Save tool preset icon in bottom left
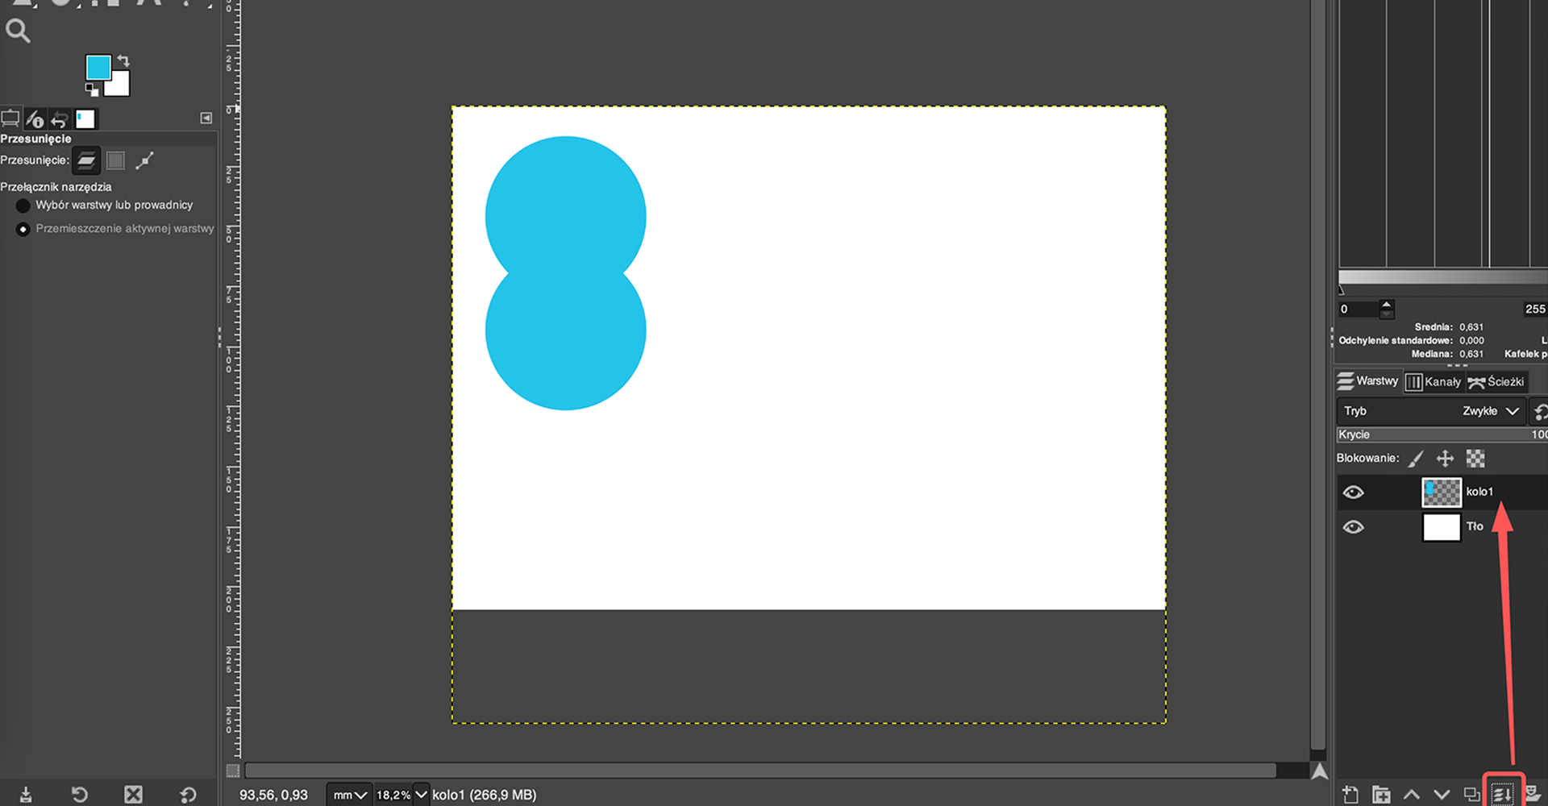 (26, 795)
